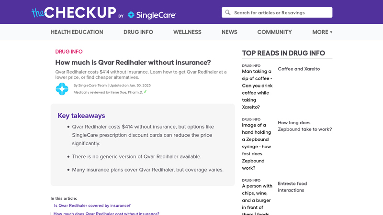Screen dimensions: 383x215
Task: Click the Checkup logo in header
Action: pos(74,13)
